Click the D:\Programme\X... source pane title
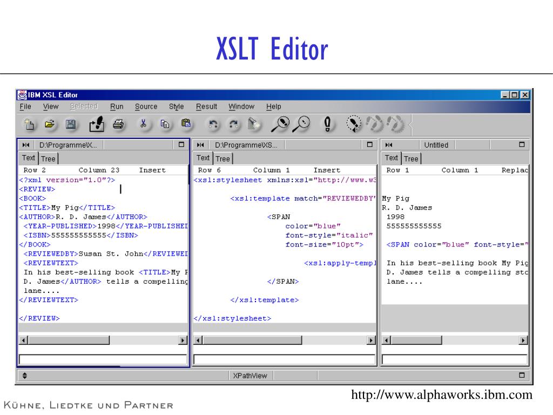The width and height of the screenshot is (553, 415). pyautogui.click(x=68, y=145)
